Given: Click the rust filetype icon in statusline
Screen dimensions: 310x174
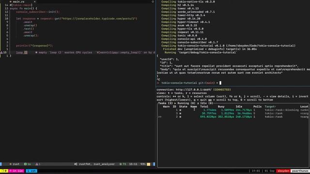Looking at the screenshot, I should point(11,164).
